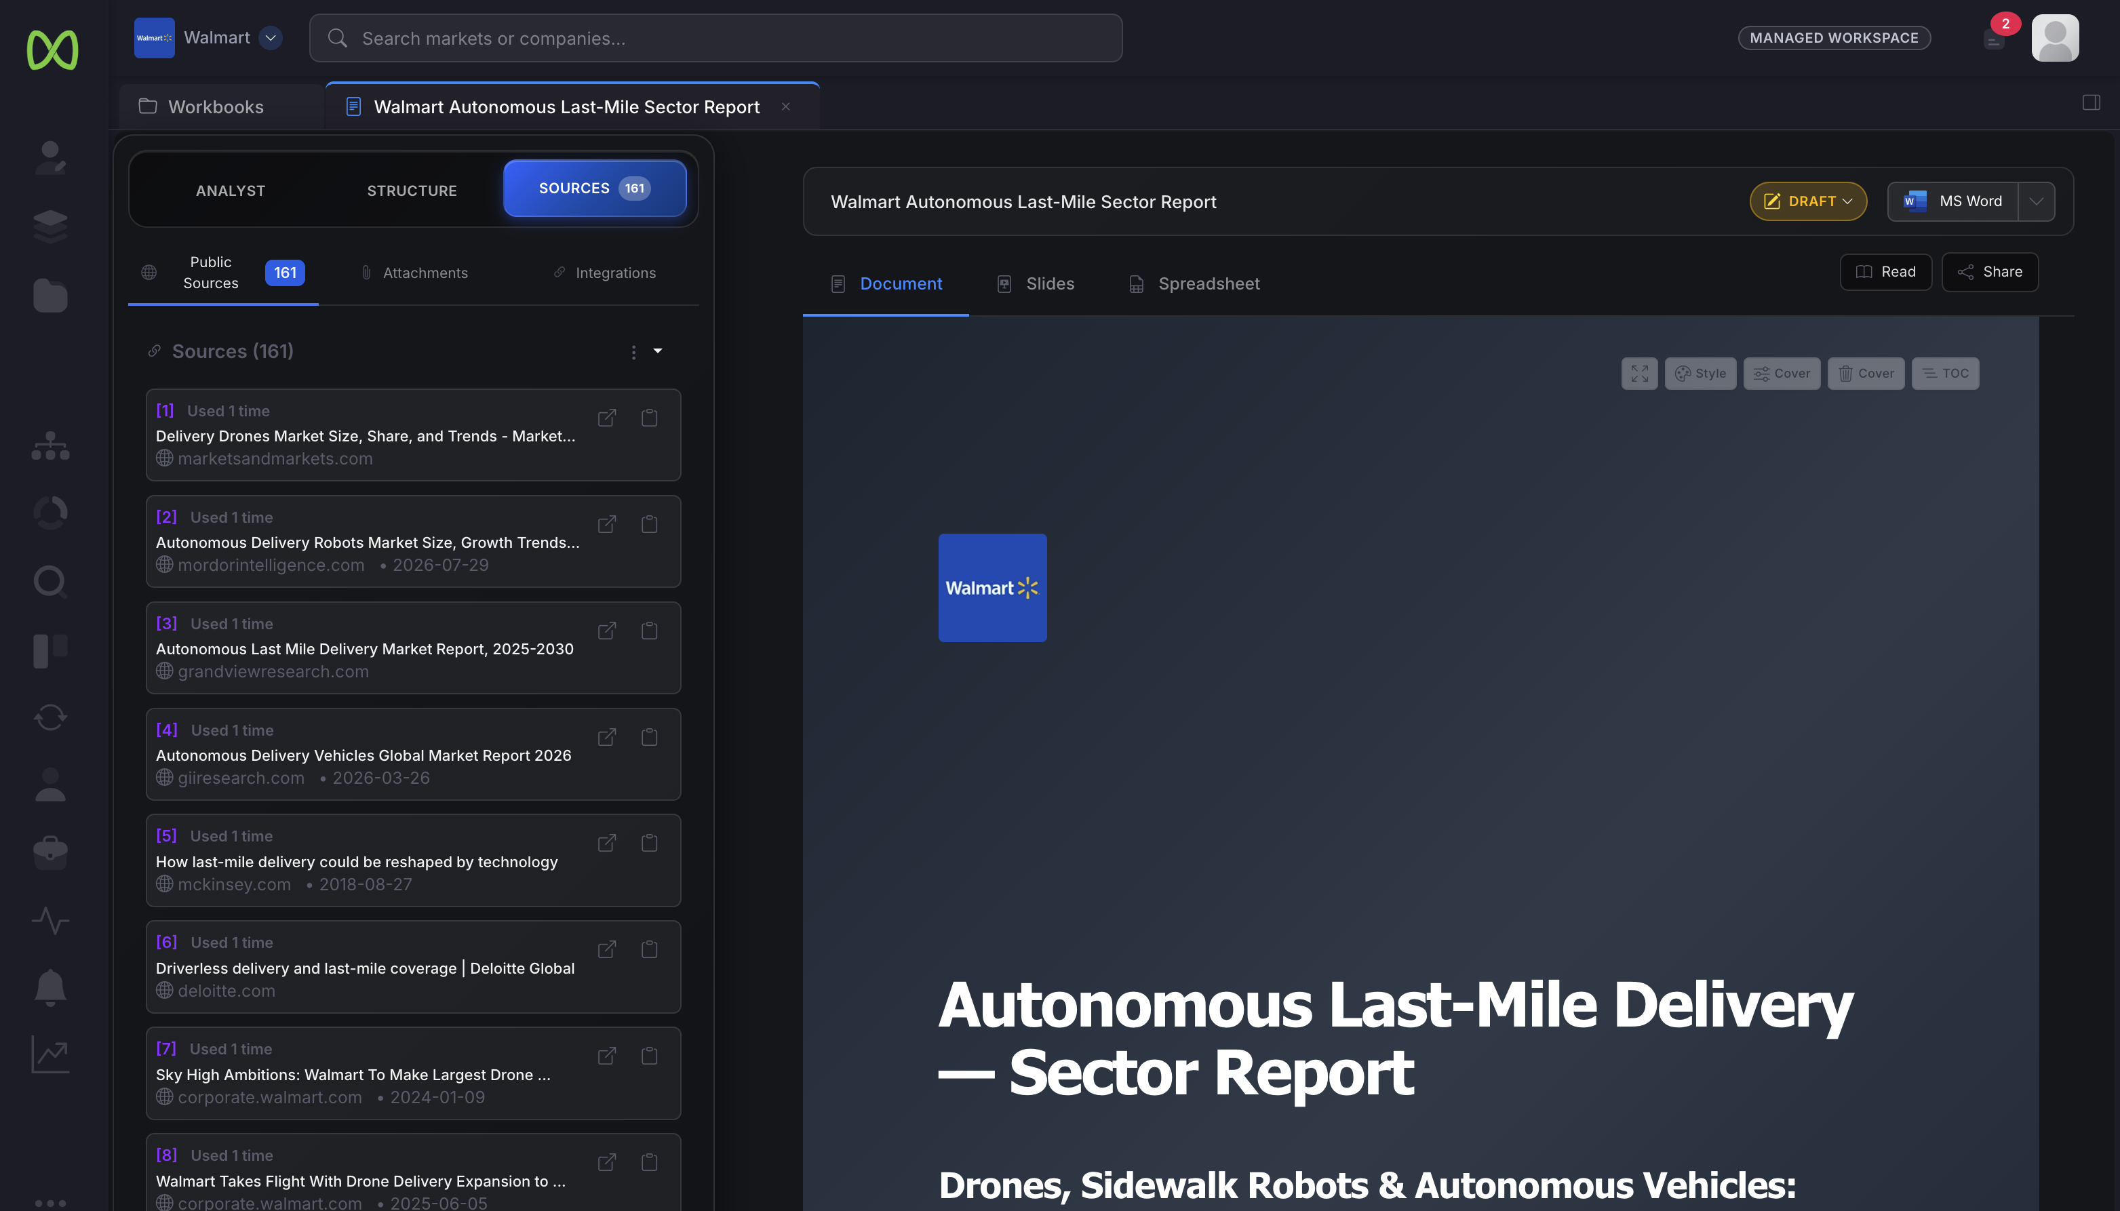The height and width of the screenshot is (1211, 2120).
Task: Click the sync arrows sidebar icon
Action: pyautogui.click(x=51, y=717)
